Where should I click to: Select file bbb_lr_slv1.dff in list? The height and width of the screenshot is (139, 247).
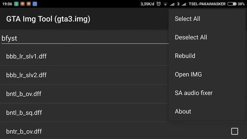[x=84, y=56]
